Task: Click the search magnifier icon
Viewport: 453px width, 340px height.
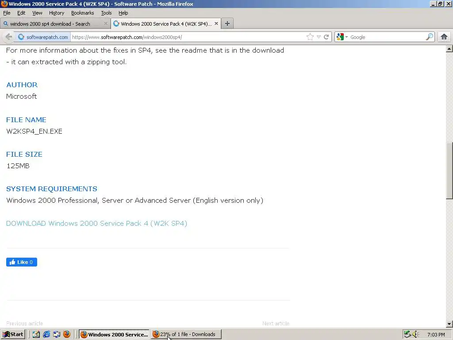Action: tap(430, 37)
